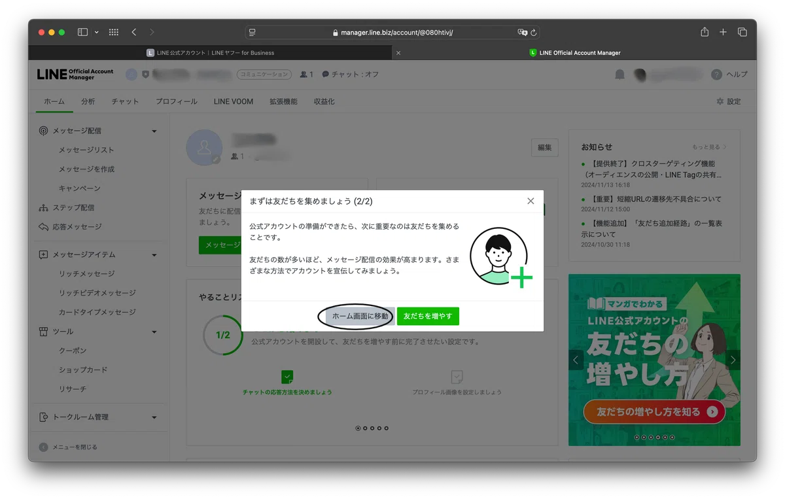Click もっと見る in お知らせ
Viewport: 785px width, 499px height.
click(x=709, y=147)
